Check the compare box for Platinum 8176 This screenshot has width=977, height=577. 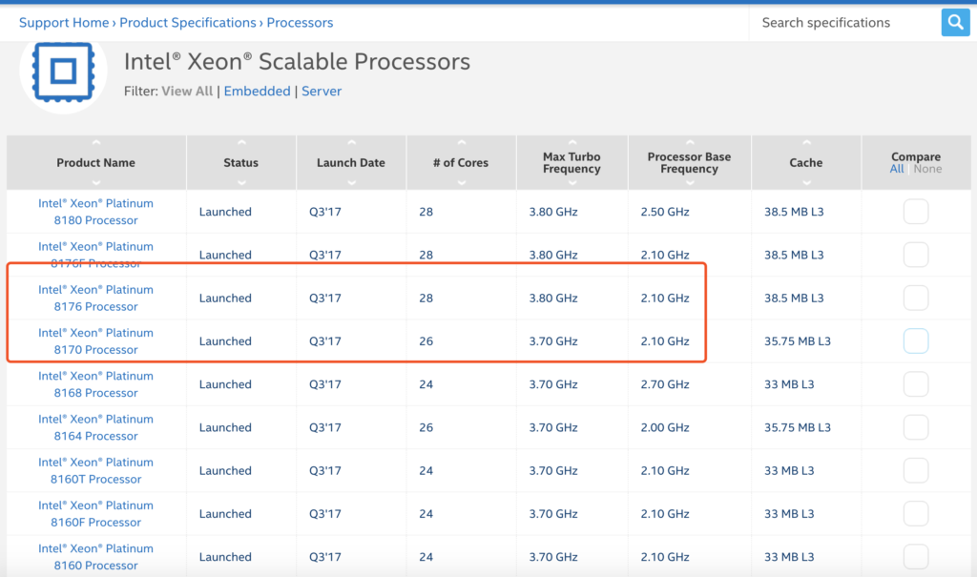click(916, 298)
